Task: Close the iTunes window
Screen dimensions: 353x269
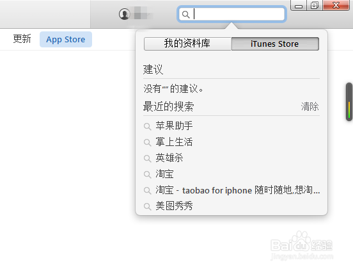Action: click(x=336, y=5)
